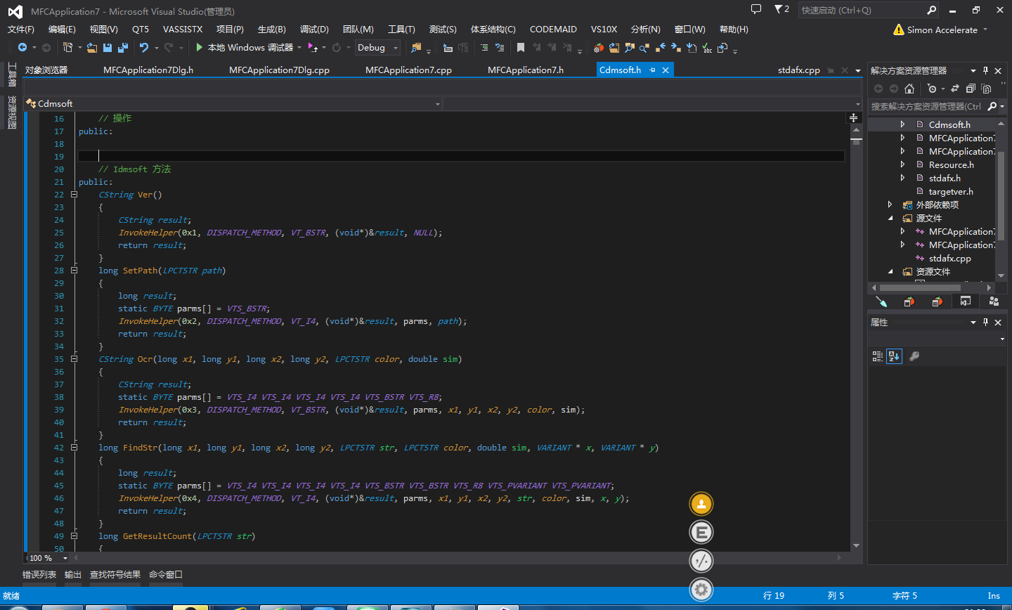Click the wrench Property Pages icon
This screenshot has height=610, width=1012.
[x=914, y=356]
